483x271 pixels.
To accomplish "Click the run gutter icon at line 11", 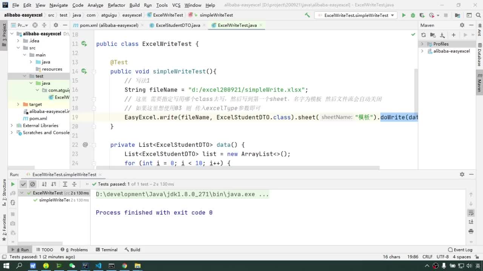I will coord(84,44).
